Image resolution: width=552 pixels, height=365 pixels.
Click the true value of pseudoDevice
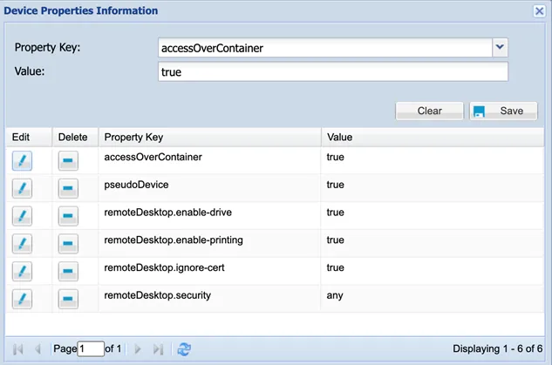coord(335,185)
